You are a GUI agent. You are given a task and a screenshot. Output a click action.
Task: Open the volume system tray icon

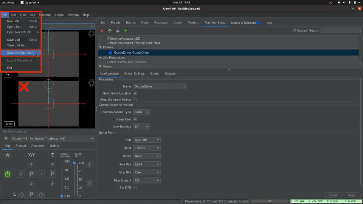pyautogui.click(x=344, y=3)
